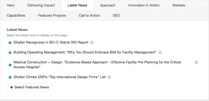This screenshot has width=209, height=101.
Task: Click the 'Latest News' section heading
Action: click(17, 30)
